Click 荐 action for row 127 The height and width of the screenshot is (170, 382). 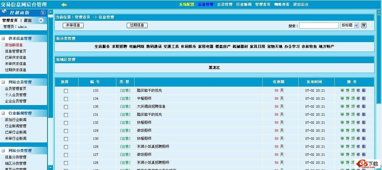[348, 155]
